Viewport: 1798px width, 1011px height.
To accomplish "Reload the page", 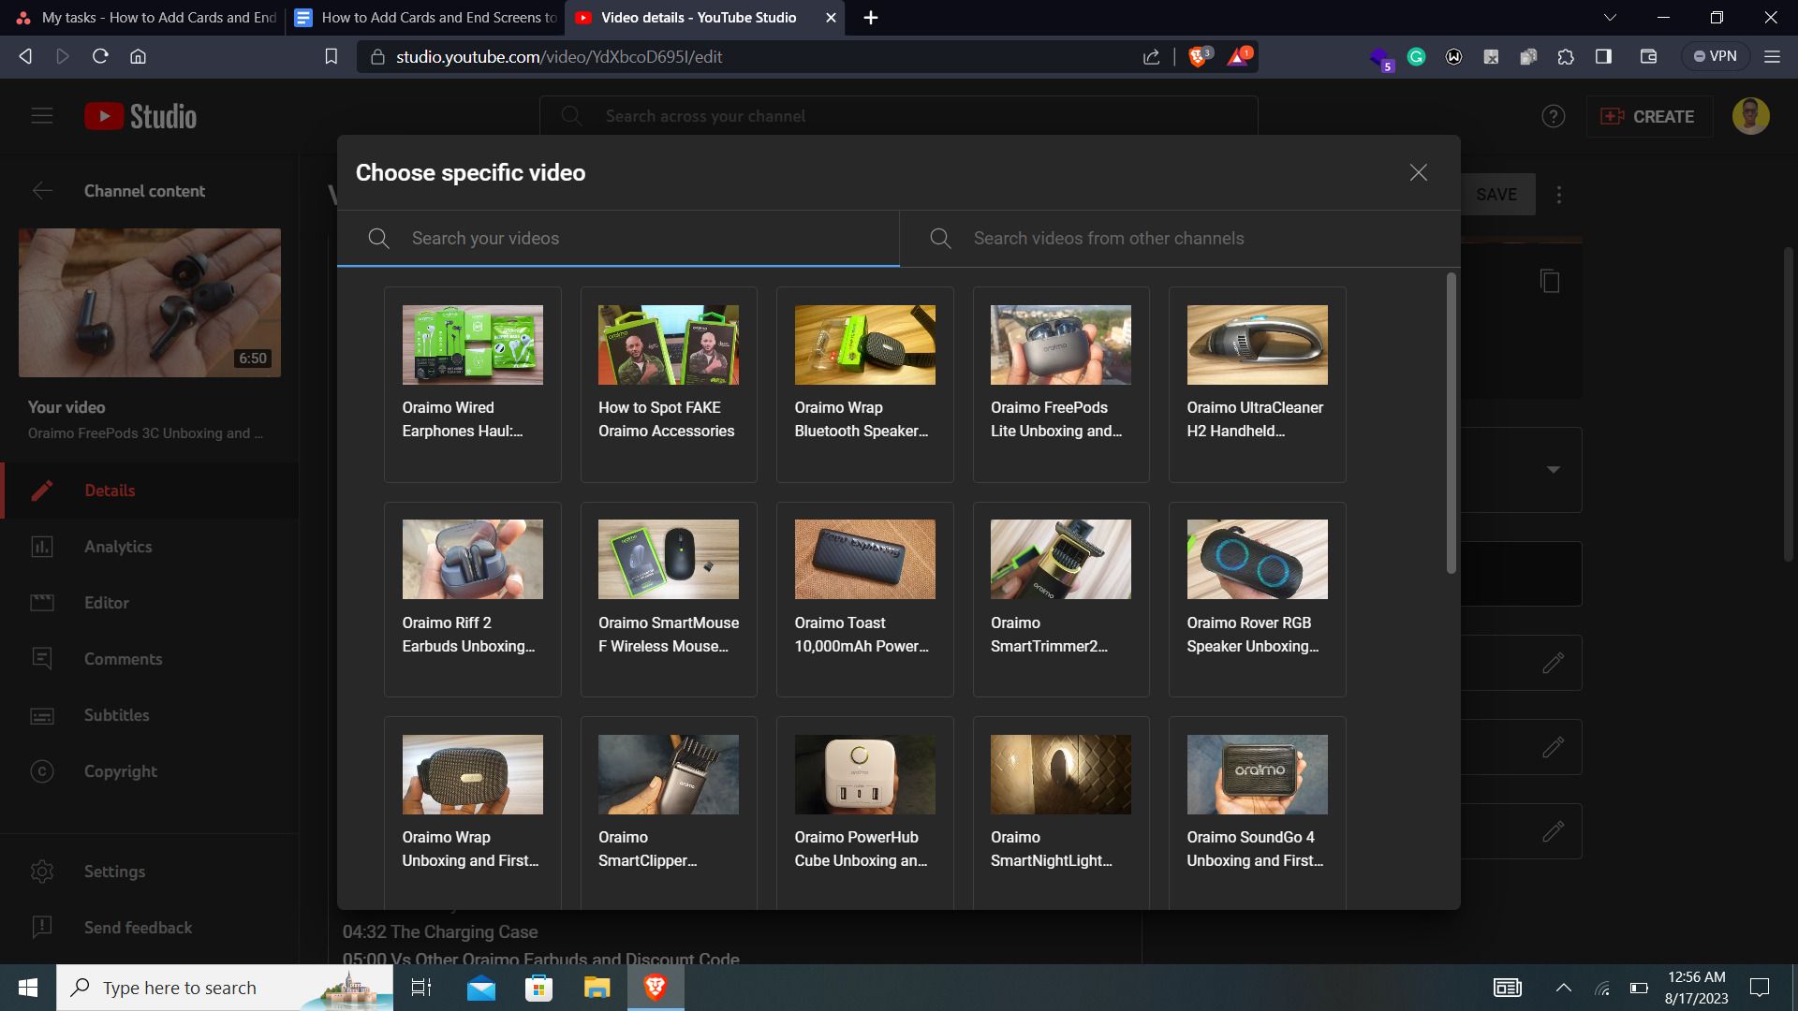I will [x=100, y=56].
